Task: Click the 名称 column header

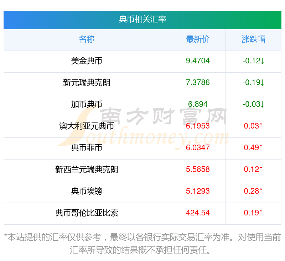Action: coord(87,39)
